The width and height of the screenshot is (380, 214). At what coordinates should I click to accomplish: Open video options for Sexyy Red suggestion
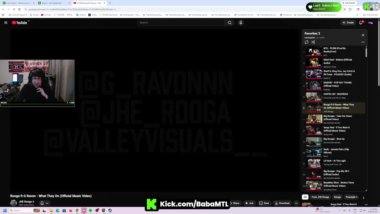(x=366, y=204)
